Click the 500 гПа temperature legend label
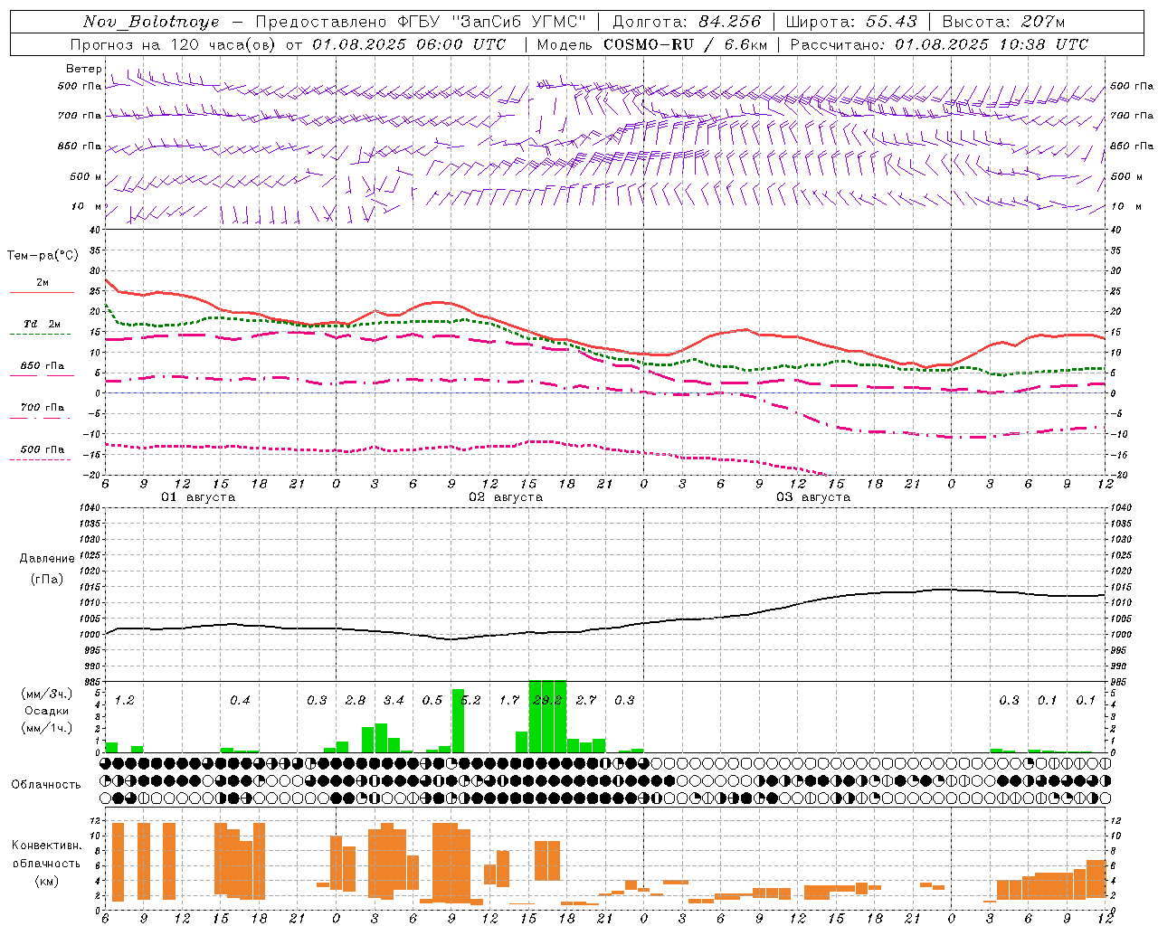The height and width of the screenshot is (926, 1158). point(43,449)
